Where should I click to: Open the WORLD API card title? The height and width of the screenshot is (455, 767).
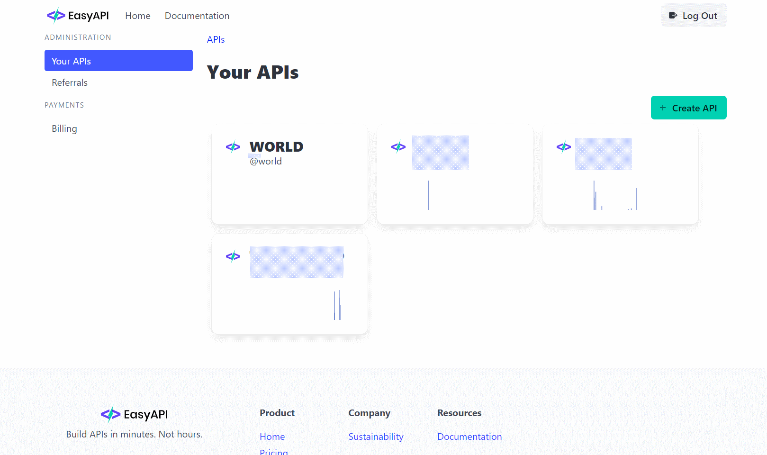[277, 146]
